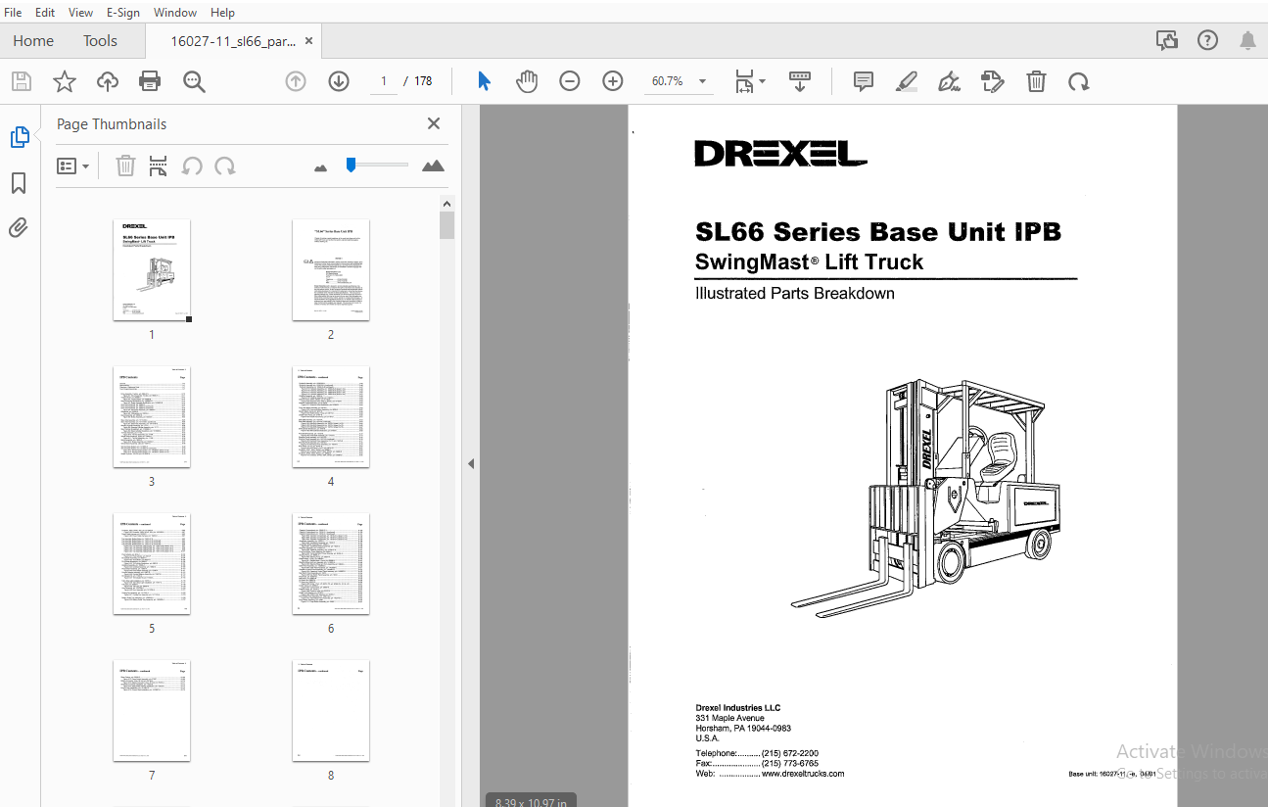
Task: Open the E-Sign menu
Action: pyautogui.click(x=123, y=12)
